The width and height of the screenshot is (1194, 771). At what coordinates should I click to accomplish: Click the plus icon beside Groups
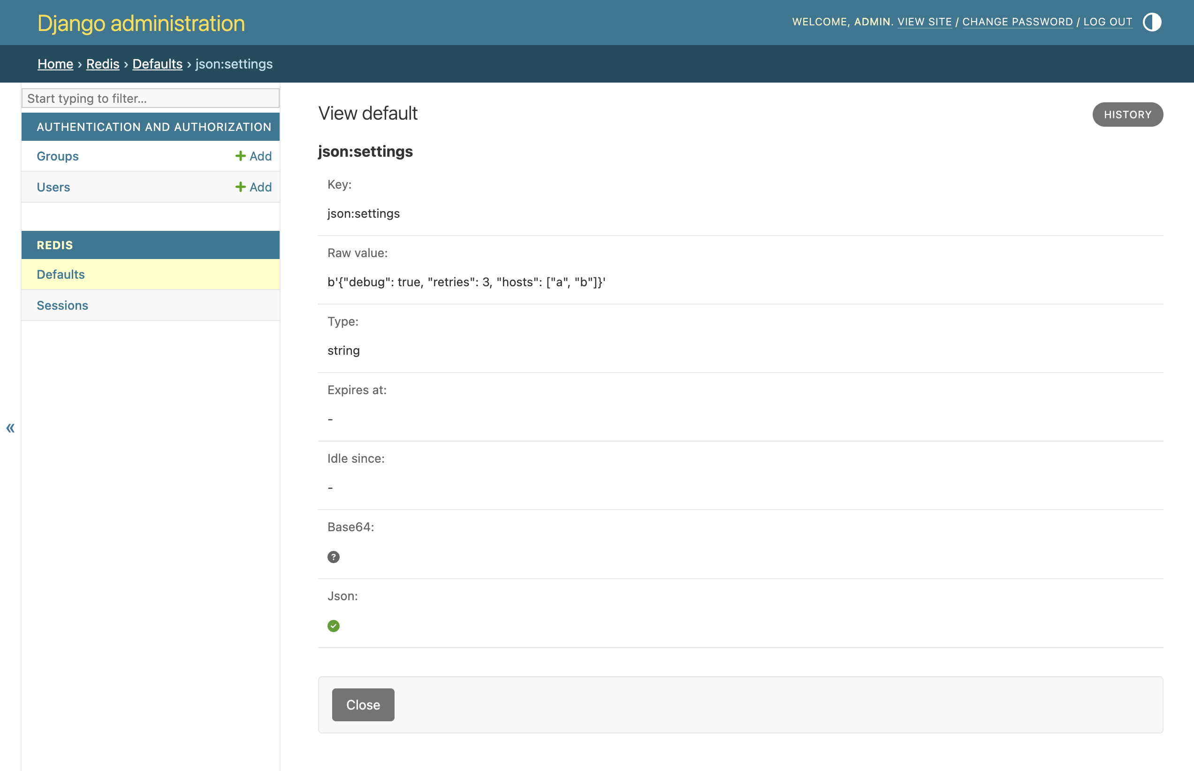point(240,156)
